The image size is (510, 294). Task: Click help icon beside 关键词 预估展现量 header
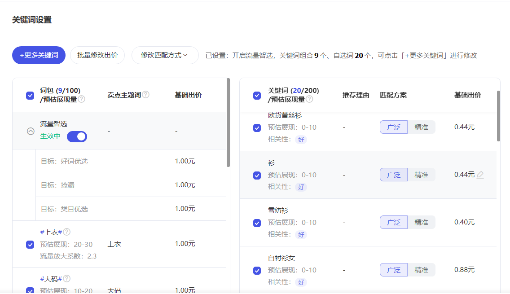pyautogui.click(x=309, y=99)
